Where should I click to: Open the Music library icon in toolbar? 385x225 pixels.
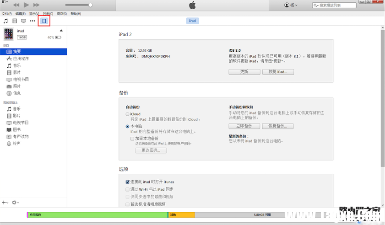click(5, 21)
